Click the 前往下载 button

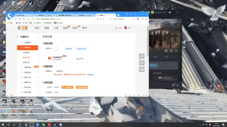pos(80,59)
